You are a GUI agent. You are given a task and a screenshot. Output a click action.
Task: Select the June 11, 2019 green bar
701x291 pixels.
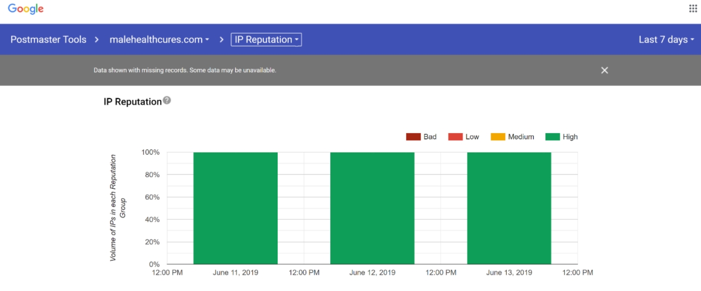coord(236,208)
